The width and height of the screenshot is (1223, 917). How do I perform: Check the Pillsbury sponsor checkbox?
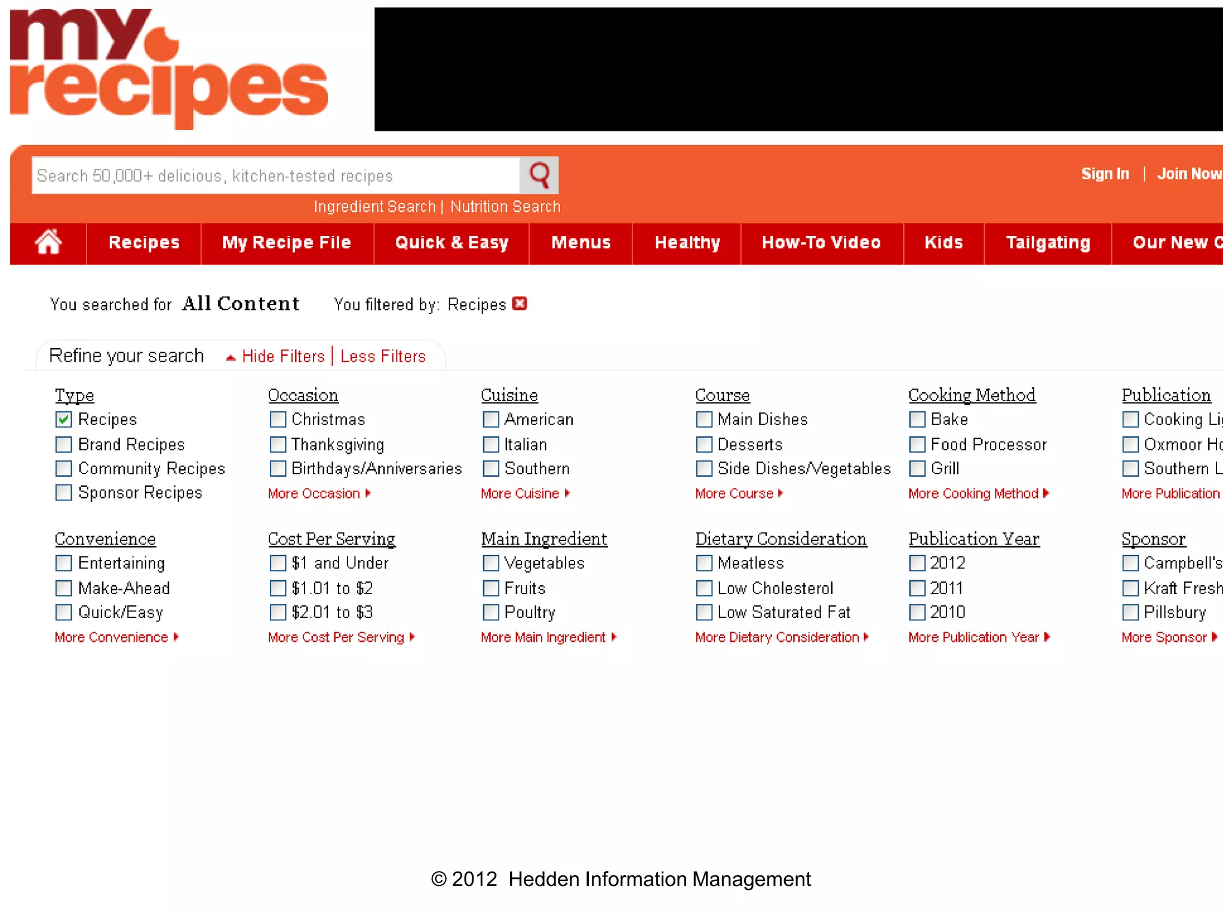pos(1130,613)
